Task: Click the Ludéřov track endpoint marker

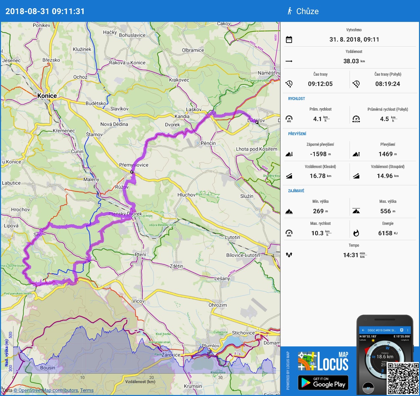Action: click(x=257, y=122)
